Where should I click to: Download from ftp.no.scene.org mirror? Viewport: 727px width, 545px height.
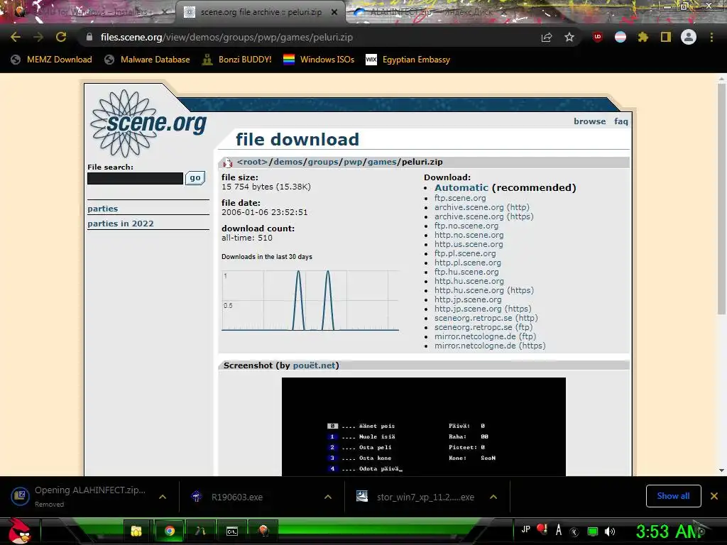(x=466, y=226)
